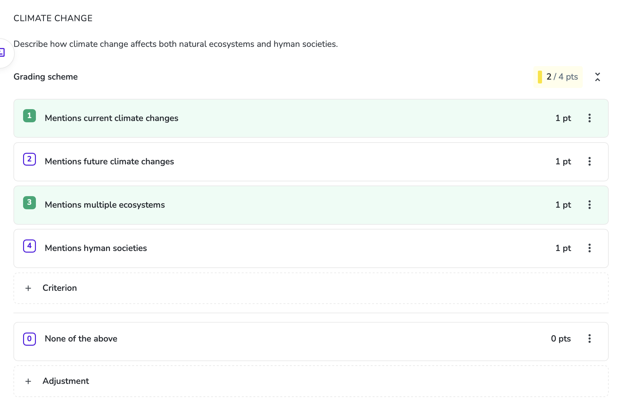The image size is (618, 407).
Task: Toggle criterion 2 number badge
Action: pyautogui.click(x=29, y=159)
